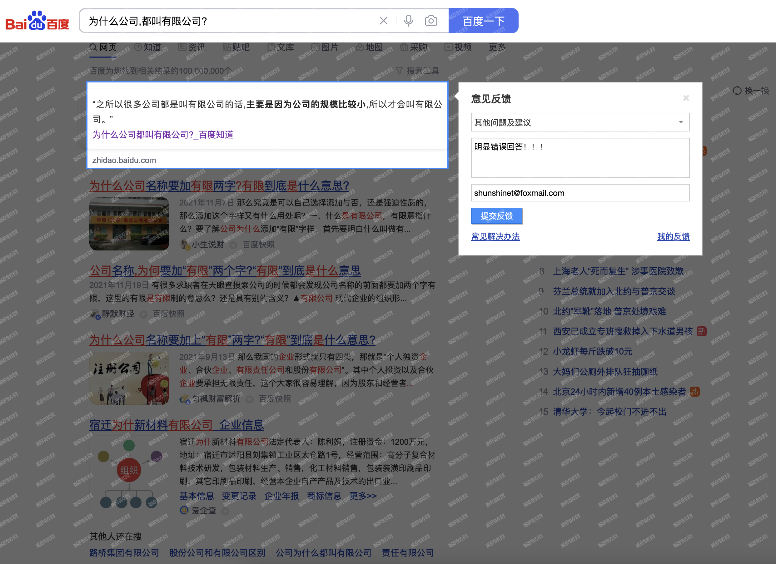Open hot item 大妈们公厕外排队狂抽厕纸
This screenshot has width=776, height=564.
pyautogui.click(x=605, y=372)
